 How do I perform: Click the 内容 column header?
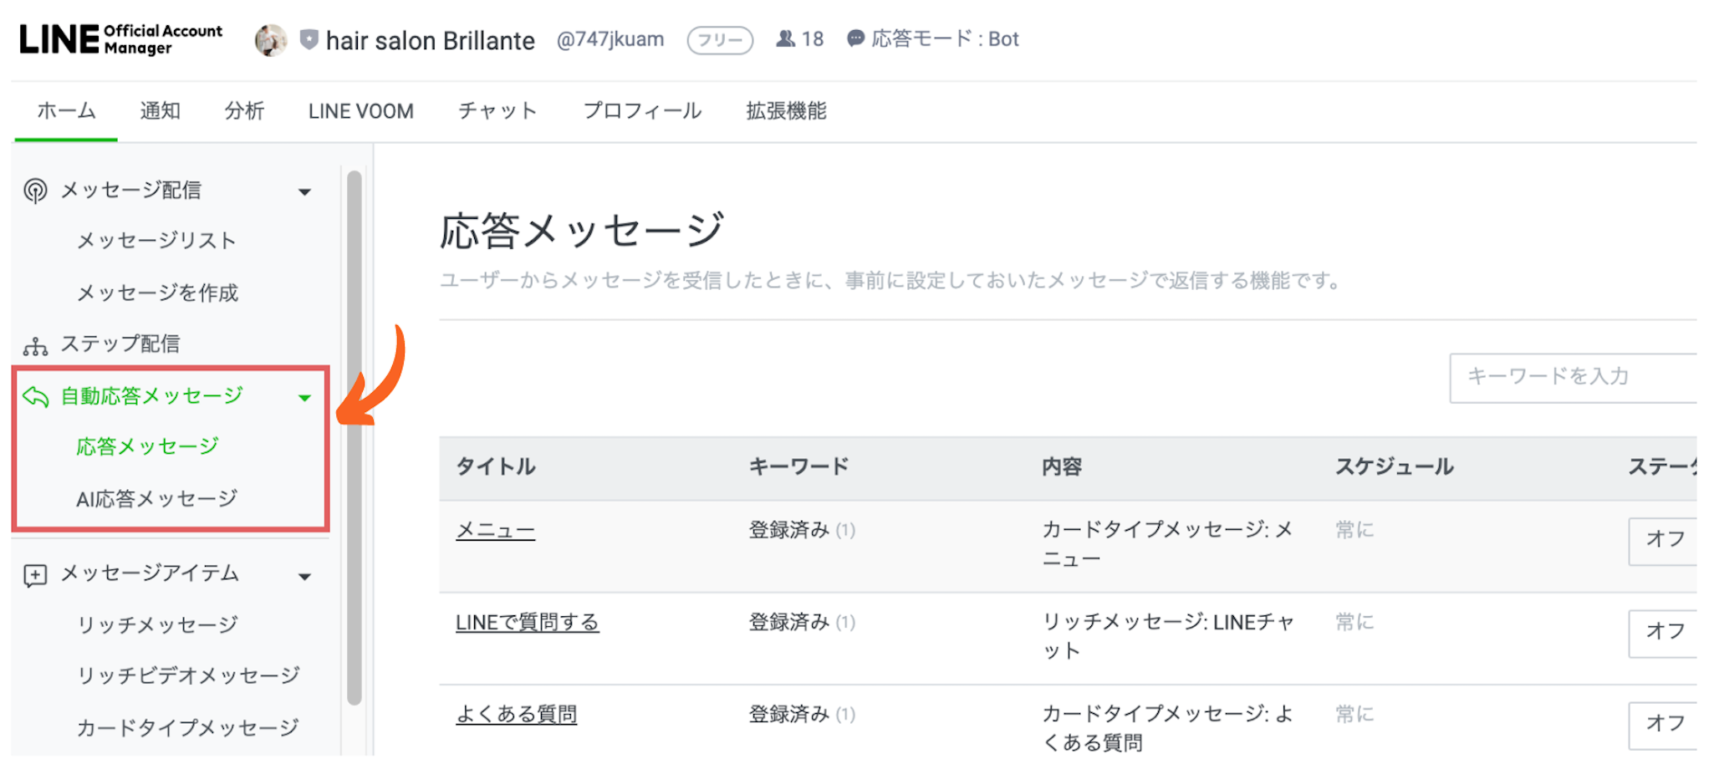pyautogui.click(x=1062, y=467)
